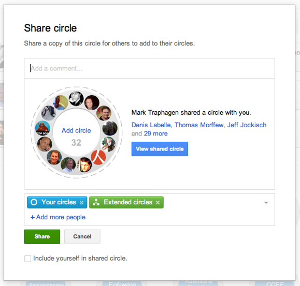
Task: Toggle Include yourself in shared circle checkbox
Action: (x=28, y=259)
